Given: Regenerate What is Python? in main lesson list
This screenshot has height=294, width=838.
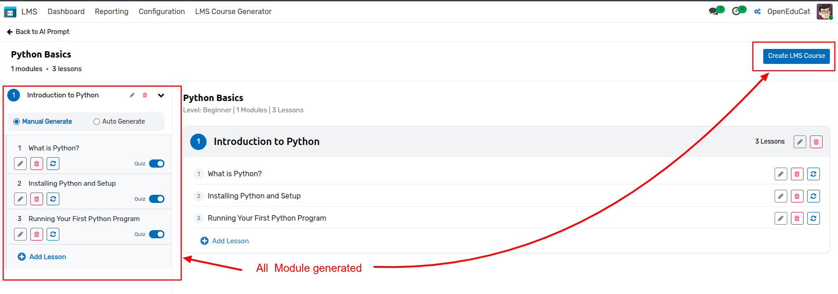Looking at the screenshot, I should click(x=814, y=174).
